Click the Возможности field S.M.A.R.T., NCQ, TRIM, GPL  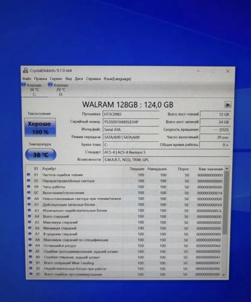[x=166, y=160]
